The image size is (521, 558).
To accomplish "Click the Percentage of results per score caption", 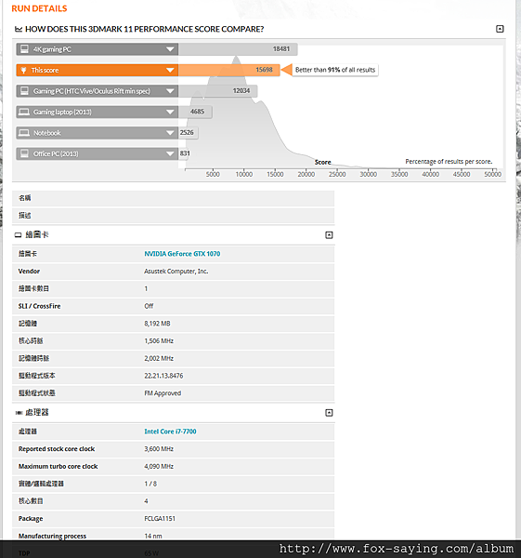I will coord(449,162).
